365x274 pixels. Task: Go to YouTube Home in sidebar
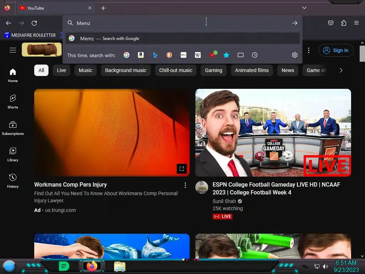coord(13,76)
